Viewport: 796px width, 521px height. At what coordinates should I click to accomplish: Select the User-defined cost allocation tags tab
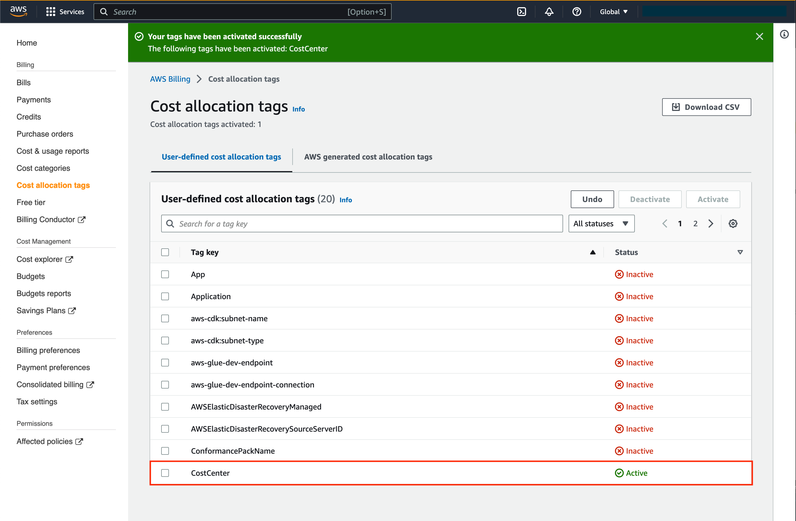(221, 156)
